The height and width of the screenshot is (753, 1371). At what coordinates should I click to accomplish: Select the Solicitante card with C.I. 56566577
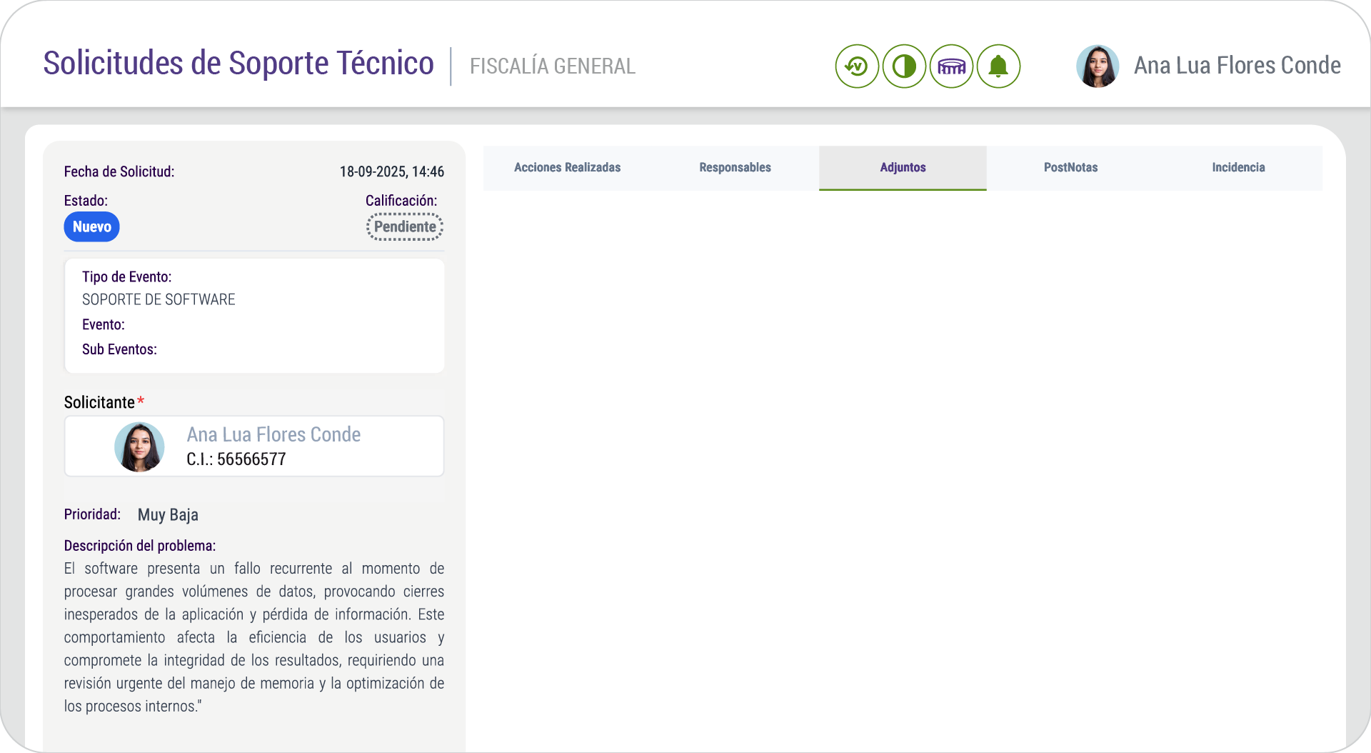point(254,446)
